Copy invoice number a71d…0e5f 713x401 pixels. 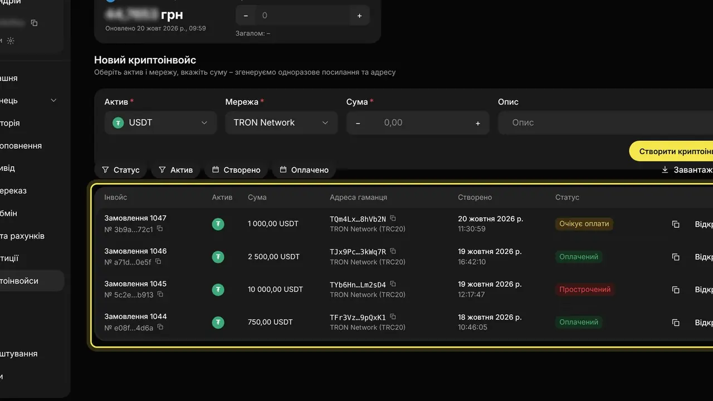tap(158, 262)
